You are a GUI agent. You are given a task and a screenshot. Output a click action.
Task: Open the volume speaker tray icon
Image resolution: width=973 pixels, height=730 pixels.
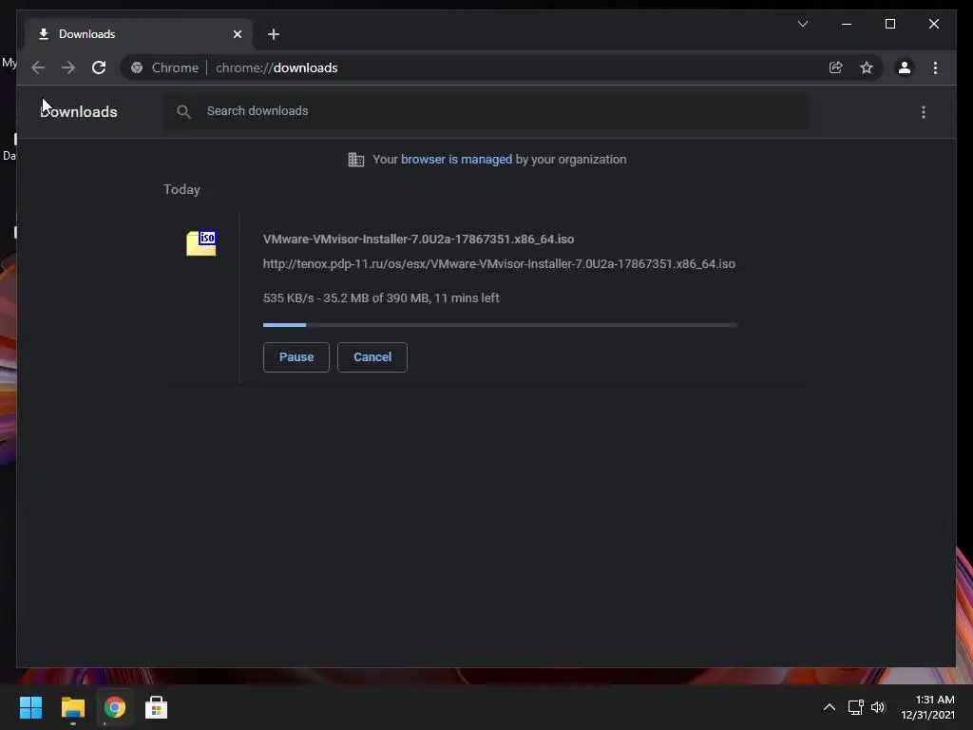click(x=877, y=707)
